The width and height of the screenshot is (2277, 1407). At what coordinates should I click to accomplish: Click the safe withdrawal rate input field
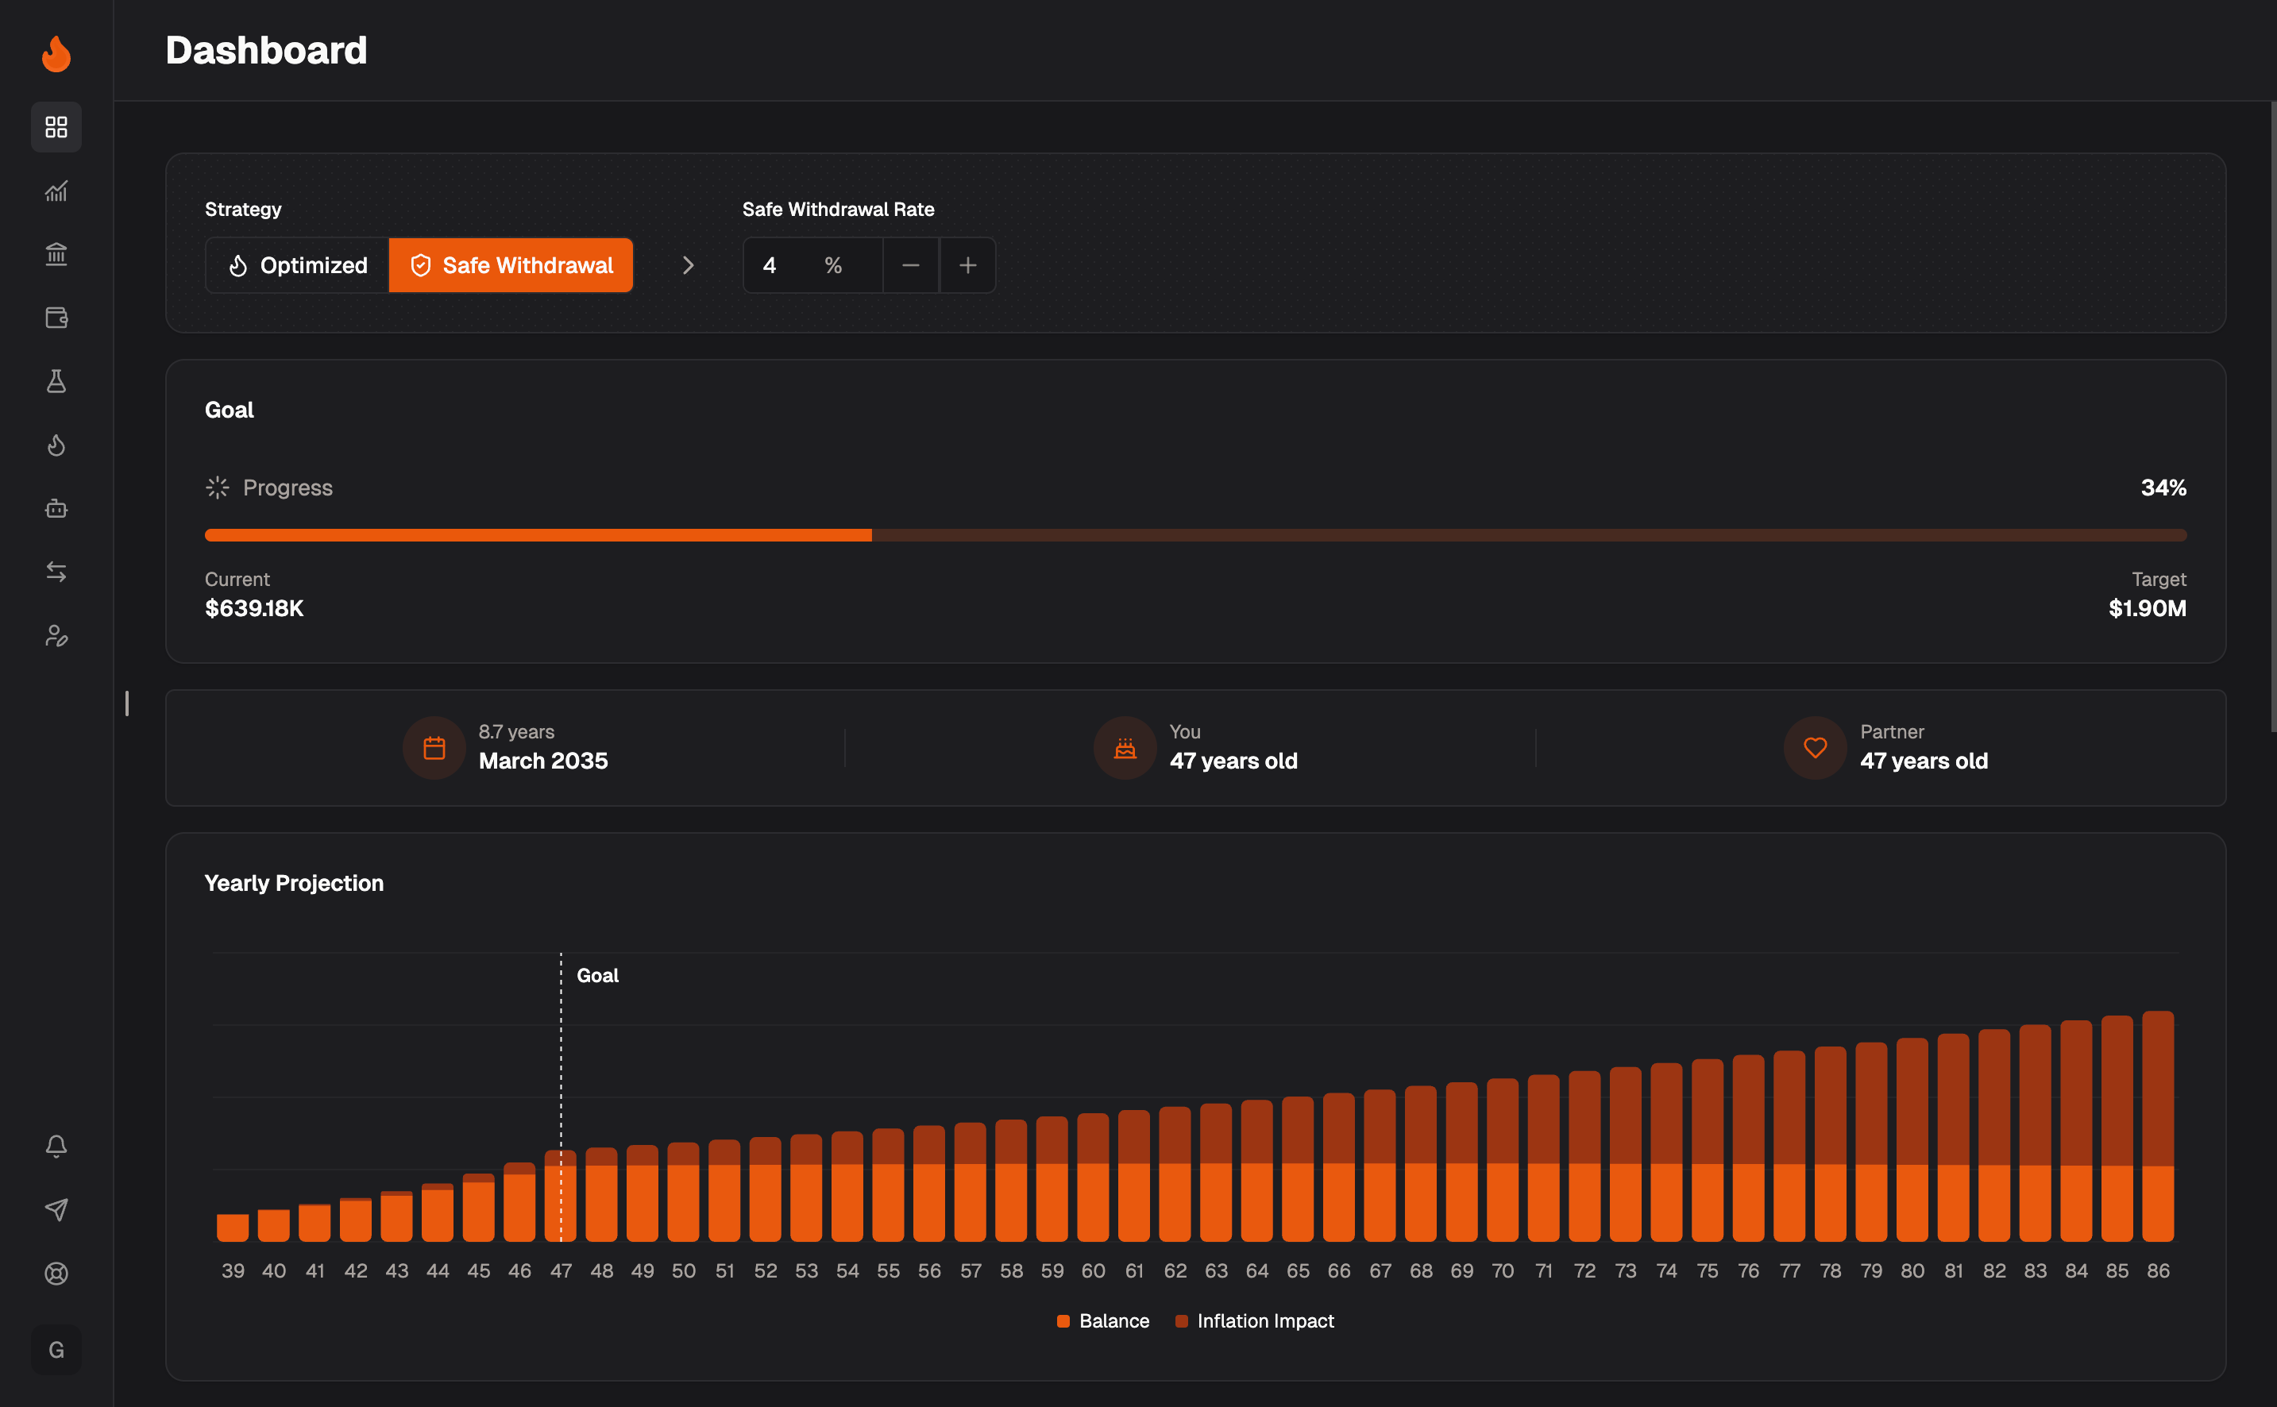(812, 265)
